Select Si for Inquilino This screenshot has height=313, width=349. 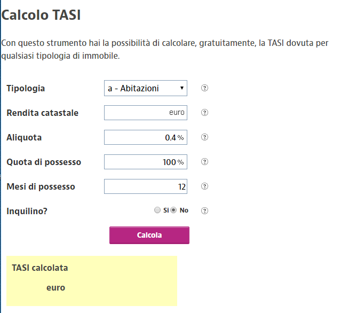coord(157,210)
